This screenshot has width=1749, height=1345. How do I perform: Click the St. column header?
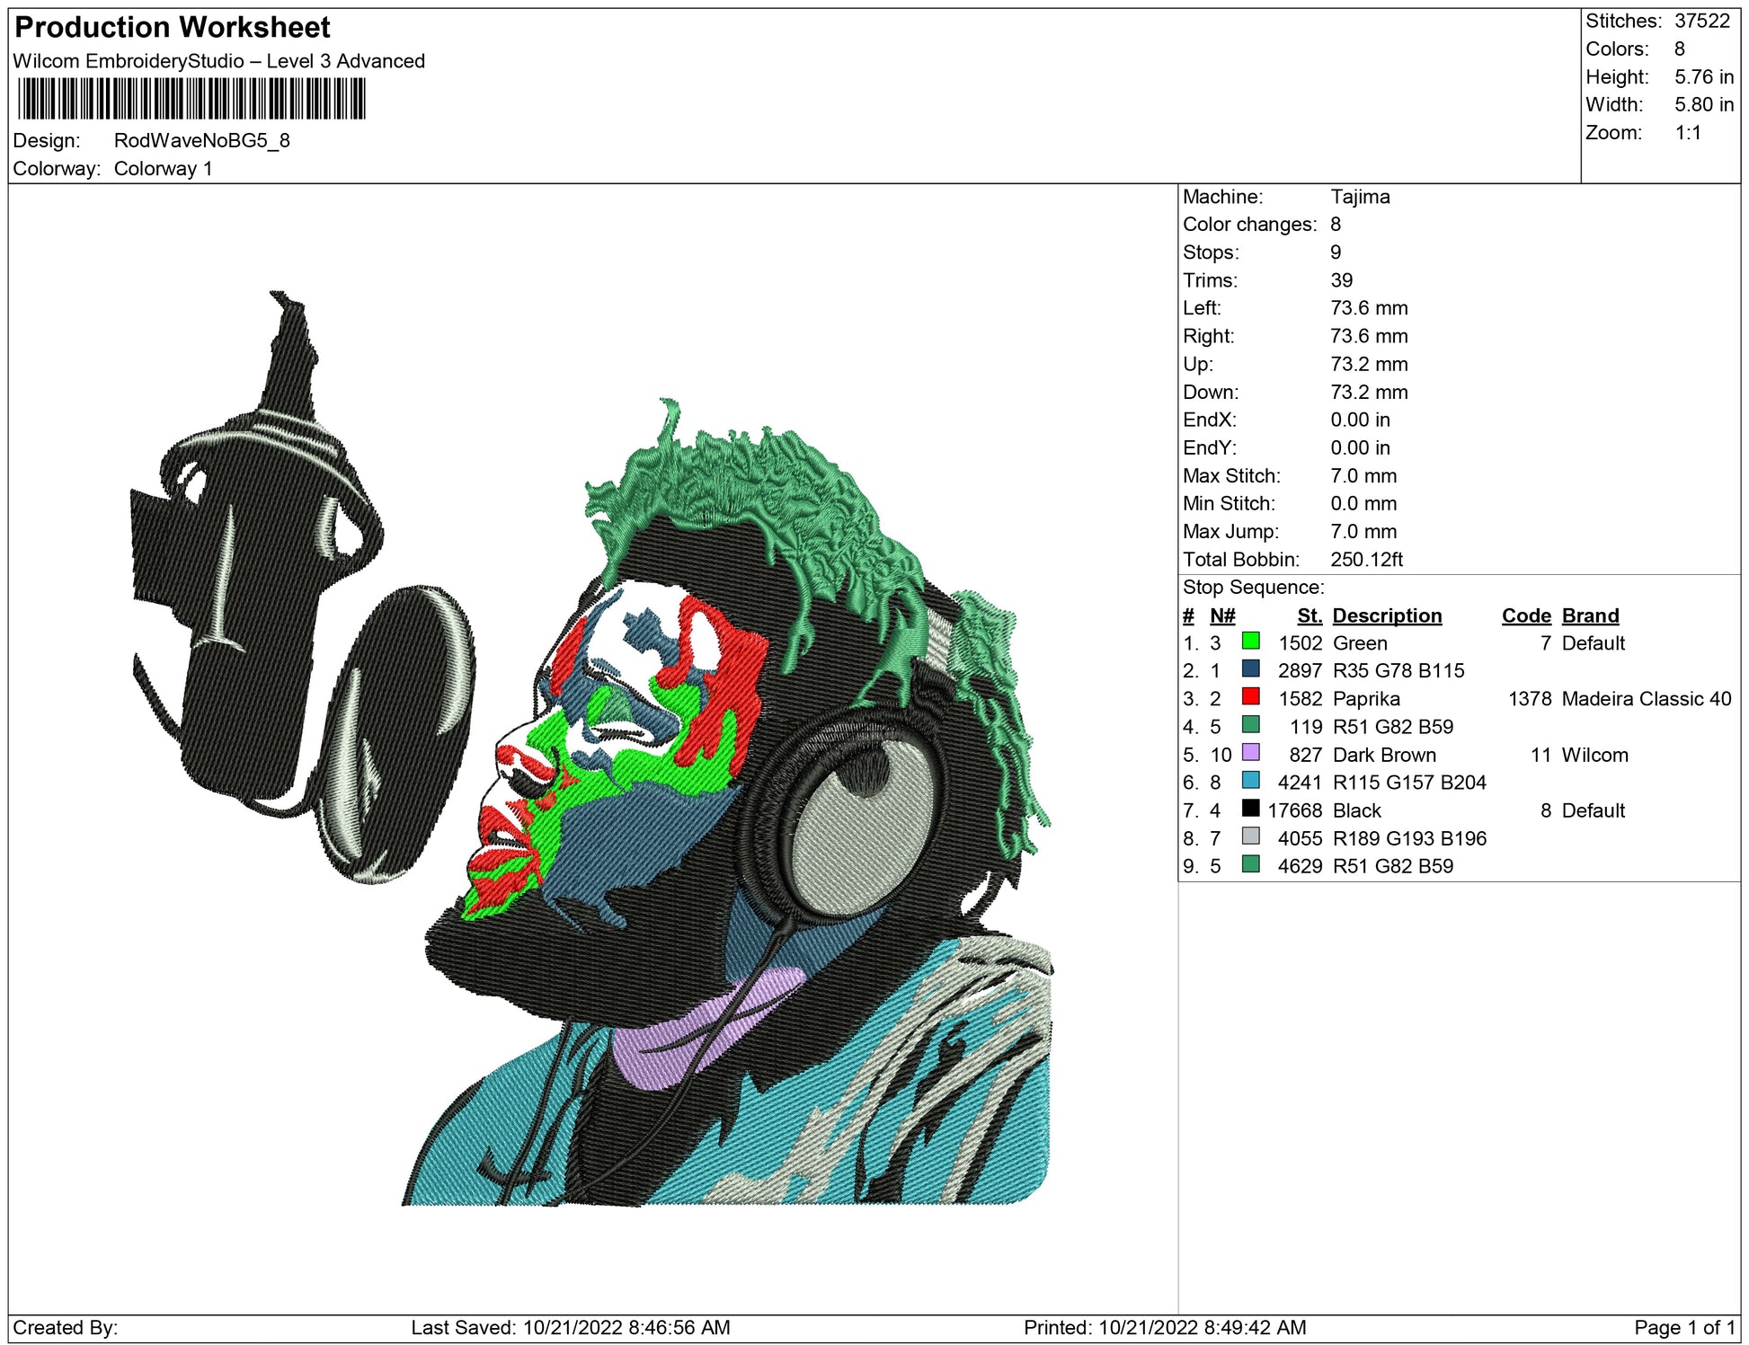pos(1309,615)
